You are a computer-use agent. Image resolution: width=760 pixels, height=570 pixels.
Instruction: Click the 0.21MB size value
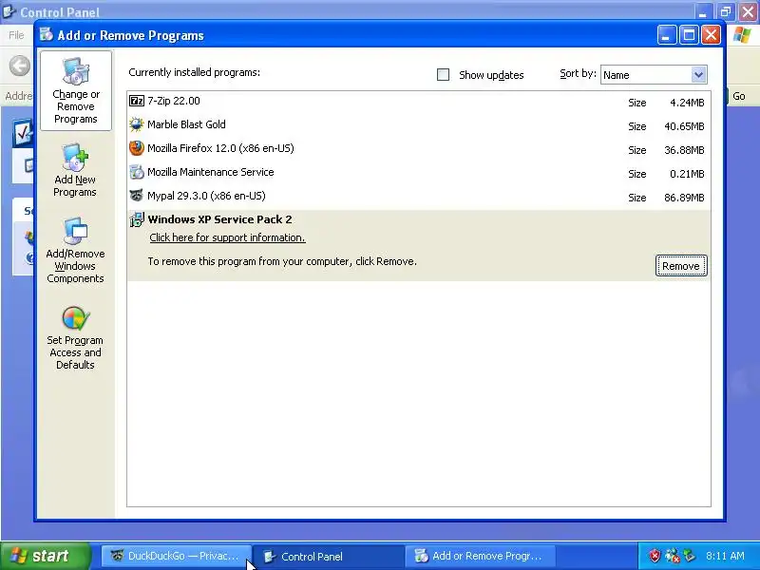687,174
